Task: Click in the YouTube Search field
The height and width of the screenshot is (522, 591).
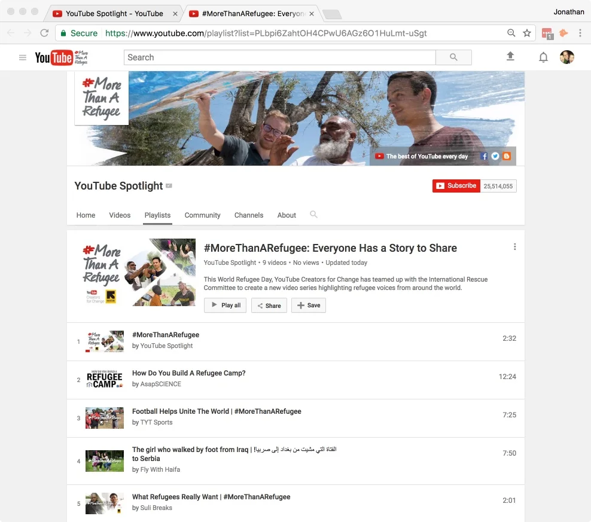Action: [x=280, y=57]
